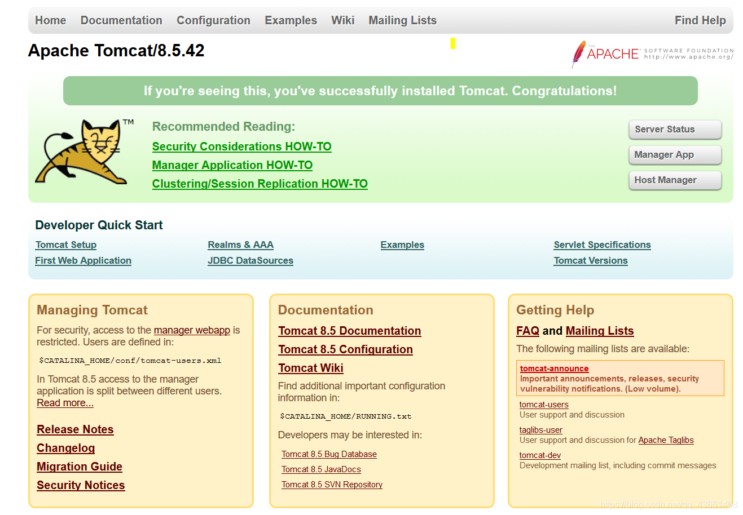The image size is (743, 515).
Task: Click $CATALINA_HOME/conf/tomcat-users.xml path text
Action: coord(130,361)
